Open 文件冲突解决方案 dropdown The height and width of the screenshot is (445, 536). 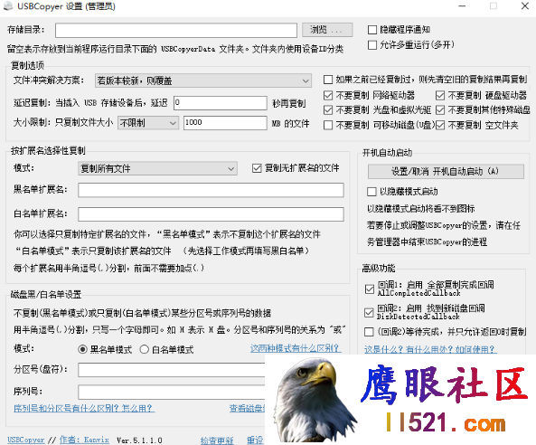(203, 80)
